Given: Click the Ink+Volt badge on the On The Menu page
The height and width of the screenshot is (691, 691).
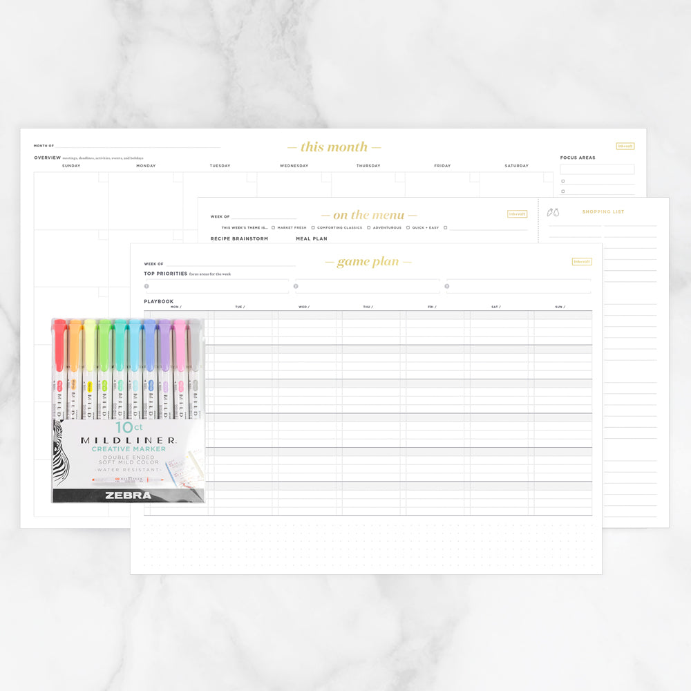Looking at the screenshot, I should click(518, 213).
